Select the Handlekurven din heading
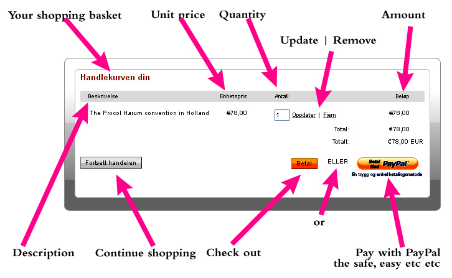 115,78
